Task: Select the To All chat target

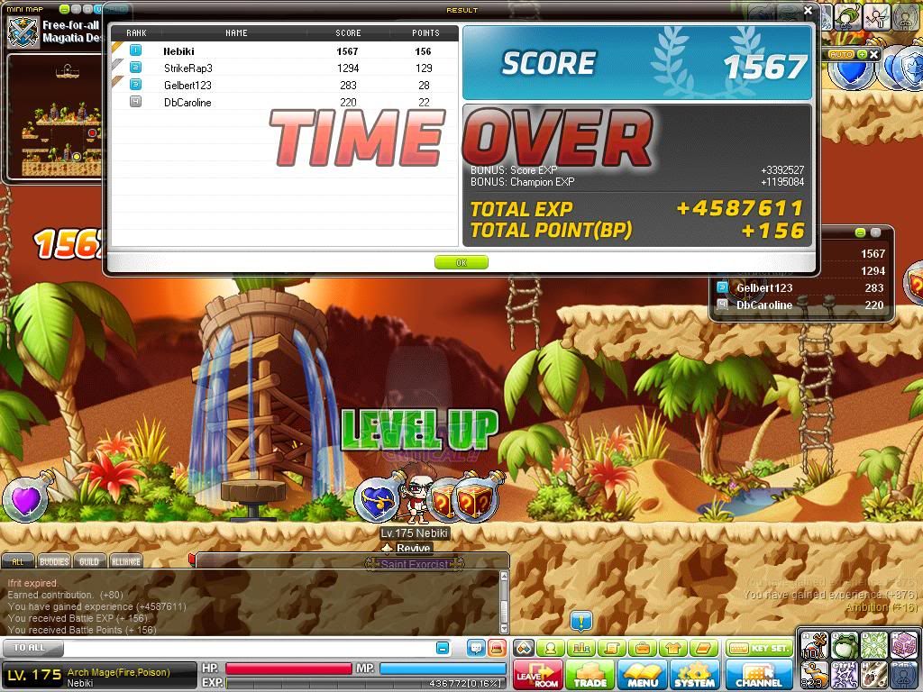Action: pos(32,648)
